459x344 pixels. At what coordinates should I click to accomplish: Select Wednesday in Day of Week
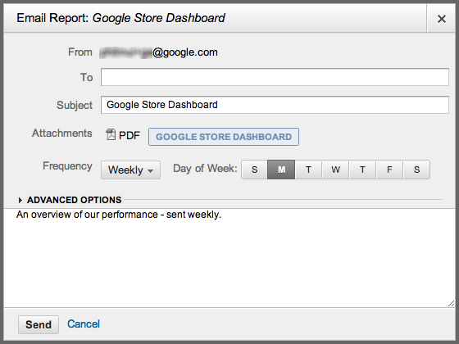(x=335, y=170)
